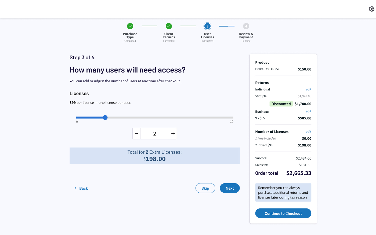
Task: Click the Discounted badge
Action: (x=281, y=104)
